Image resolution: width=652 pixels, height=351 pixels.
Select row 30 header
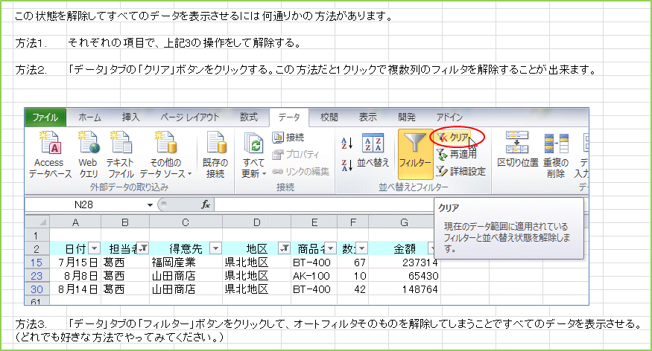[x=37, y=289]
